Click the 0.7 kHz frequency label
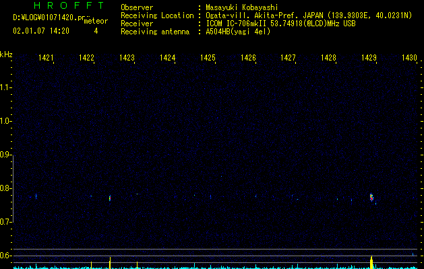Image resolution: width=424 pixels, height=269 pixels. [5, 222]
